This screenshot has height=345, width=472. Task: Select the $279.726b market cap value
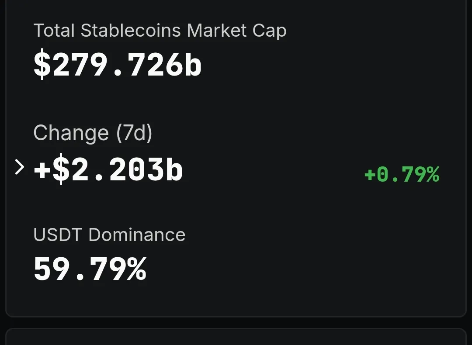[118, 65]
